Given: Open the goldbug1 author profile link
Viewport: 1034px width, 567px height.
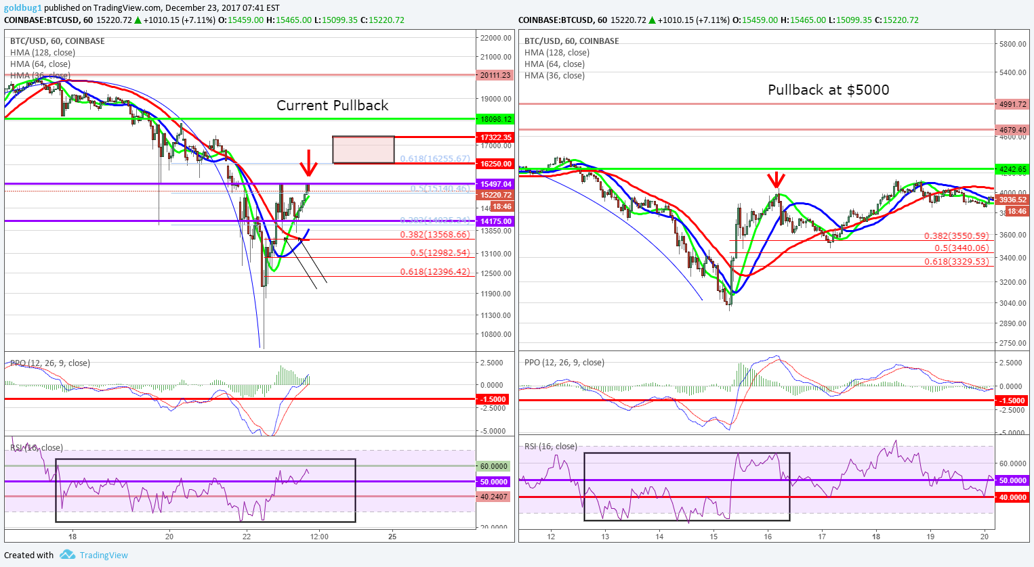Looking at the screenshot, I should [23, 8].
